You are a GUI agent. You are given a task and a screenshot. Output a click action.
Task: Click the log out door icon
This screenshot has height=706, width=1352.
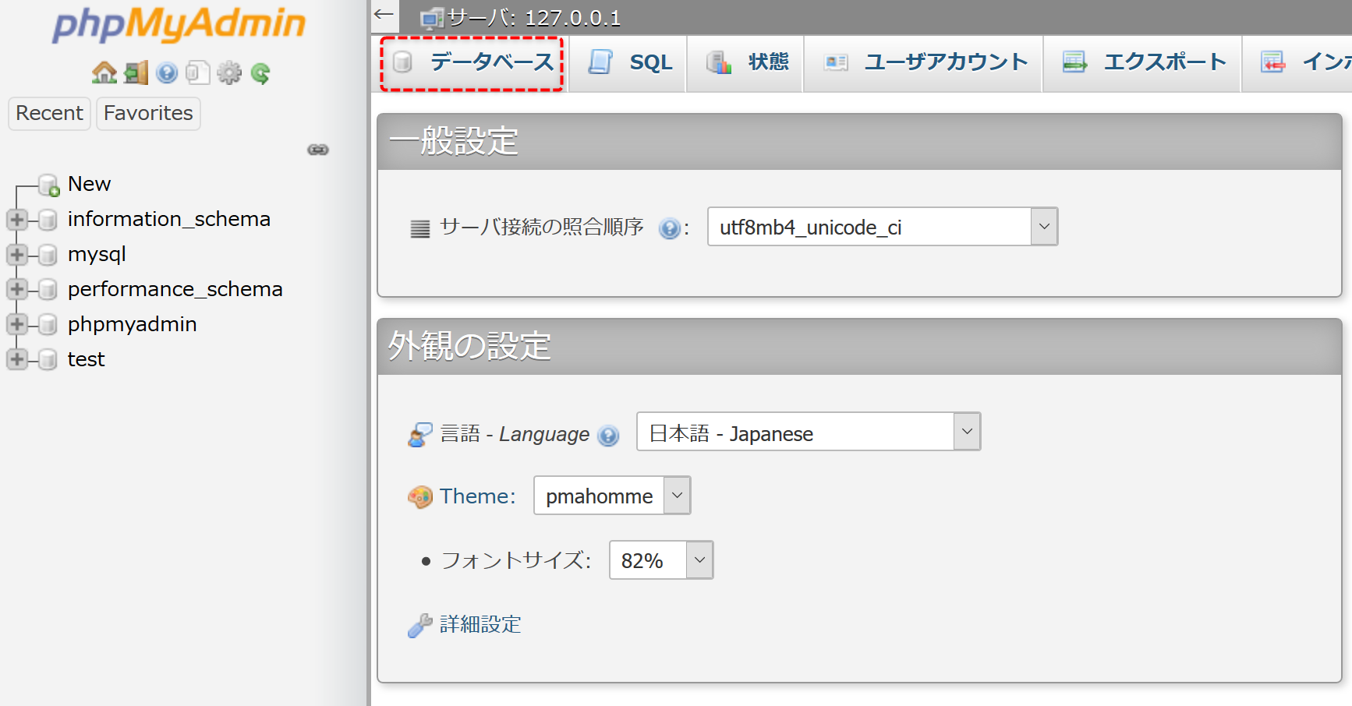(136, 73)
